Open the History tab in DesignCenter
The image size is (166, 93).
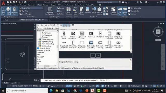[x=57, y=28]
